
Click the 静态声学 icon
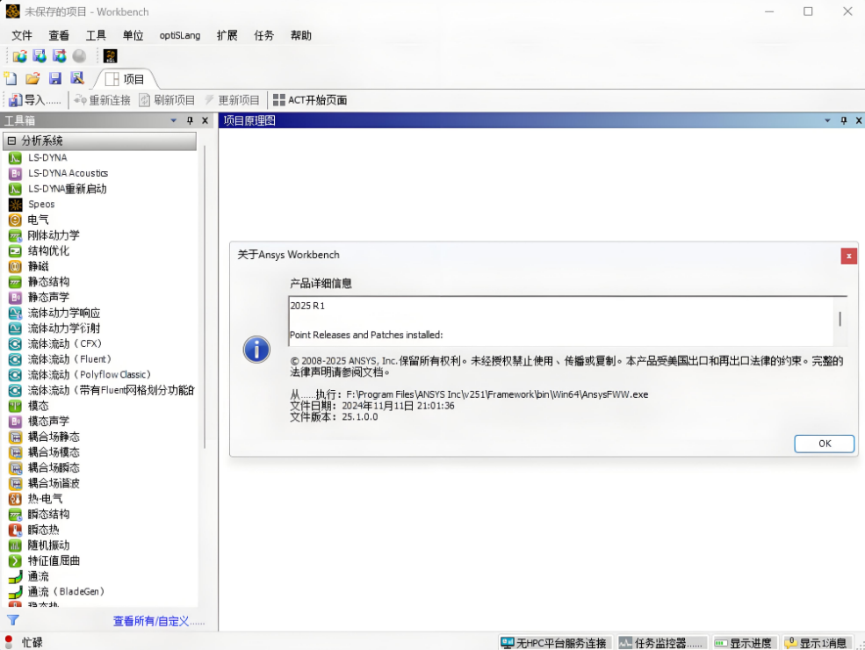point(15,298)
